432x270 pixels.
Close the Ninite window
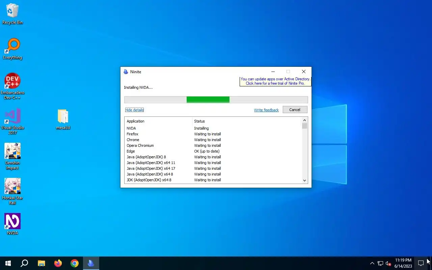[304, 72]
